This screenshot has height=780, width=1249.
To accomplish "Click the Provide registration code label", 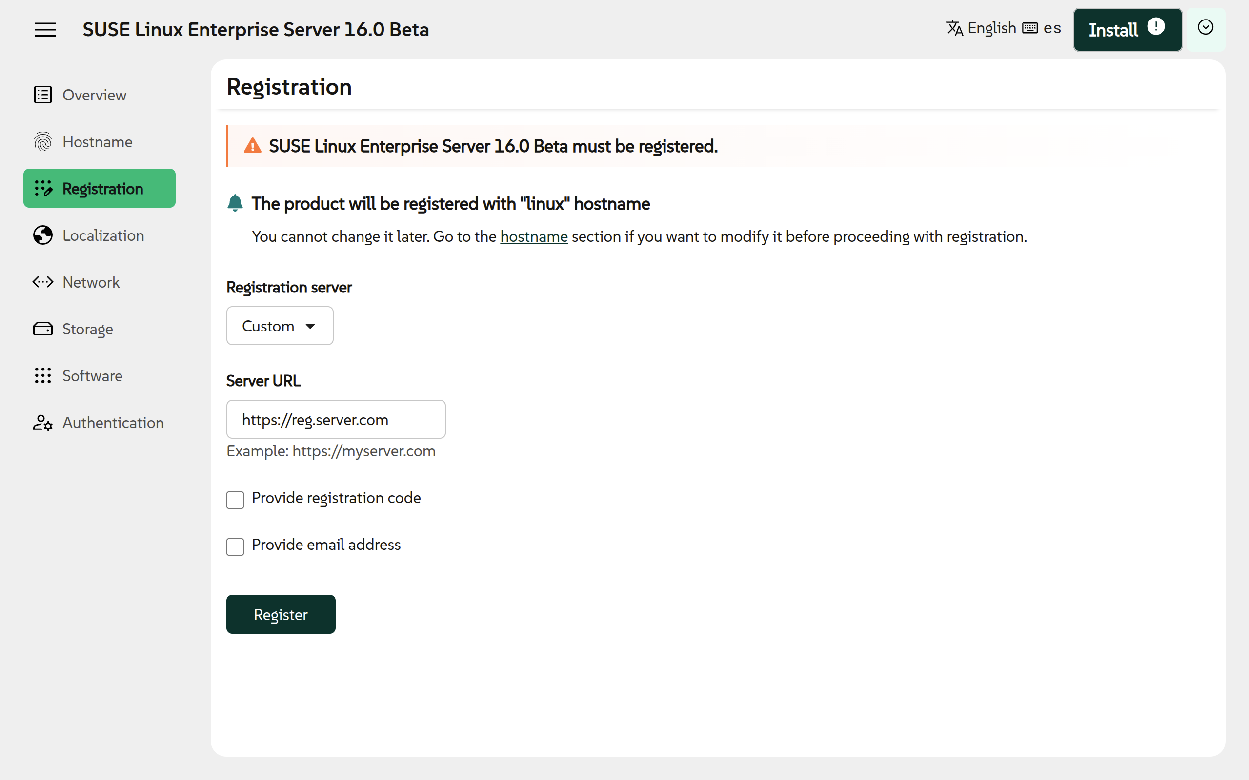I will coord(336,498).
